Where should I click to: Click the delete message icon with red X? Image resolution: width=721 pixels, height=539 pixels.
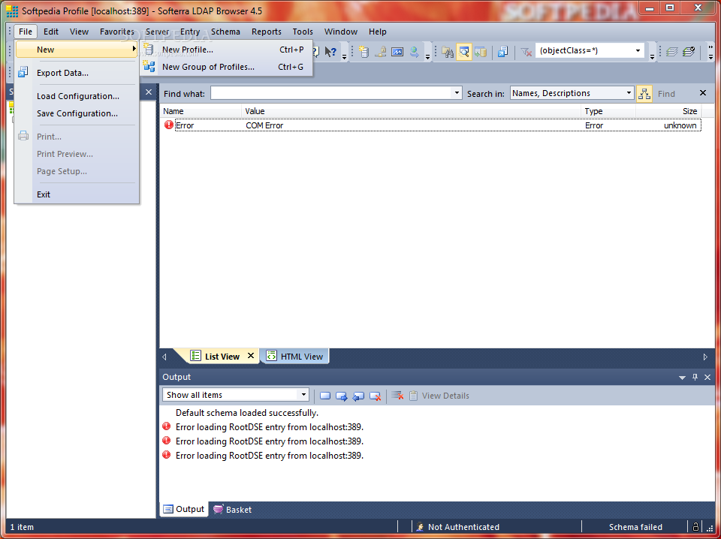pos(376,396)
